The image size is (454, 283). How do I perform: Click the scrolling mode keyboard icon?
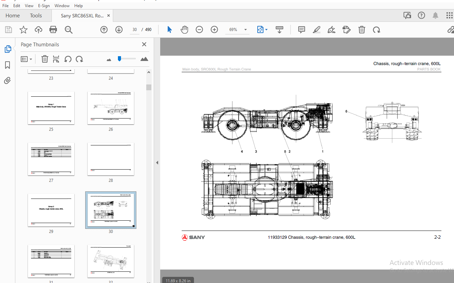click(279, 30)
